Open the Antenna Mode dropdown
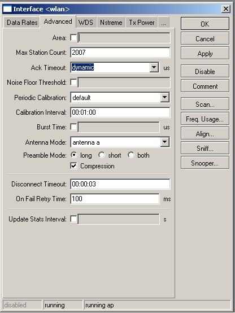This screenshot has height=313, width=235. coord(165,142)
